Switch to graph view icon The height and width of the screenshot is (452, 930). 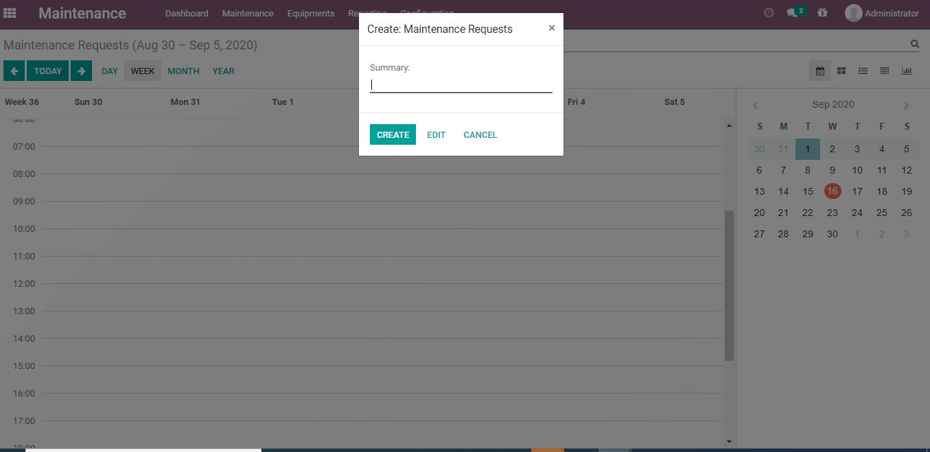[907, 71]
